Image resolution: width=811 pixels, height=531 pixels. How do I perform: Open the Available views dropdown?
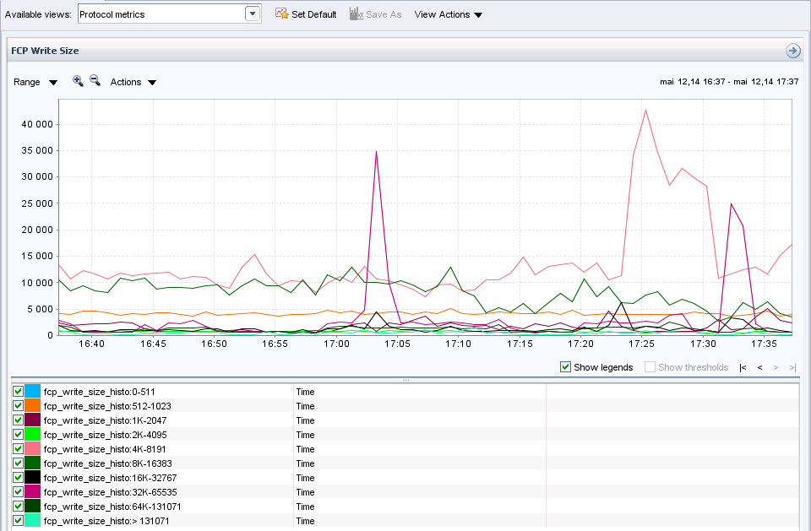(252, 14)
